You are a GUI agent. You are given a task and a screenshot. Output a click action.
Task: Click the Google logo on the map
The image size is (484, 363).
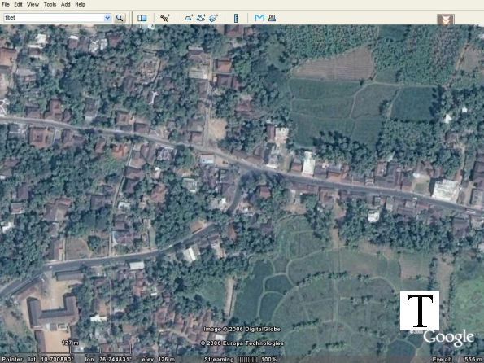[448, 338]
